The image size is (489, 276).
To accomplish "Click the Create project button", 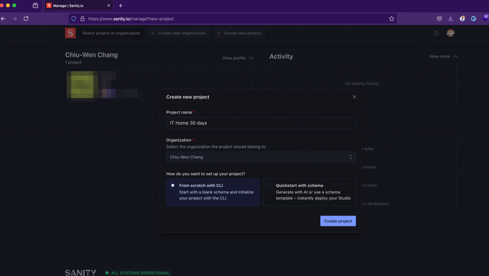I will coord(338,221).
